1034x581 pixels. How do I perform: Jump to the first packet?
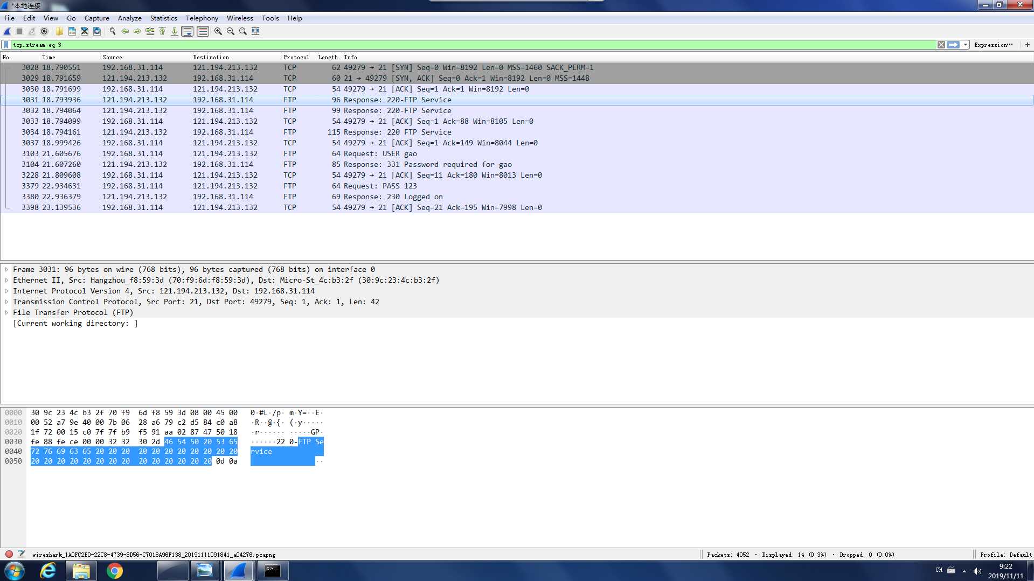162,31
